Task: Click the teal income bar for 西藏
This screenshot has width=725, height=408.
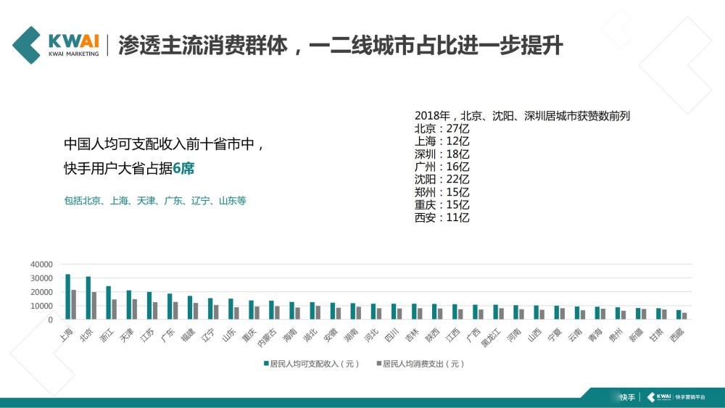Action: (x=679, y=315)
